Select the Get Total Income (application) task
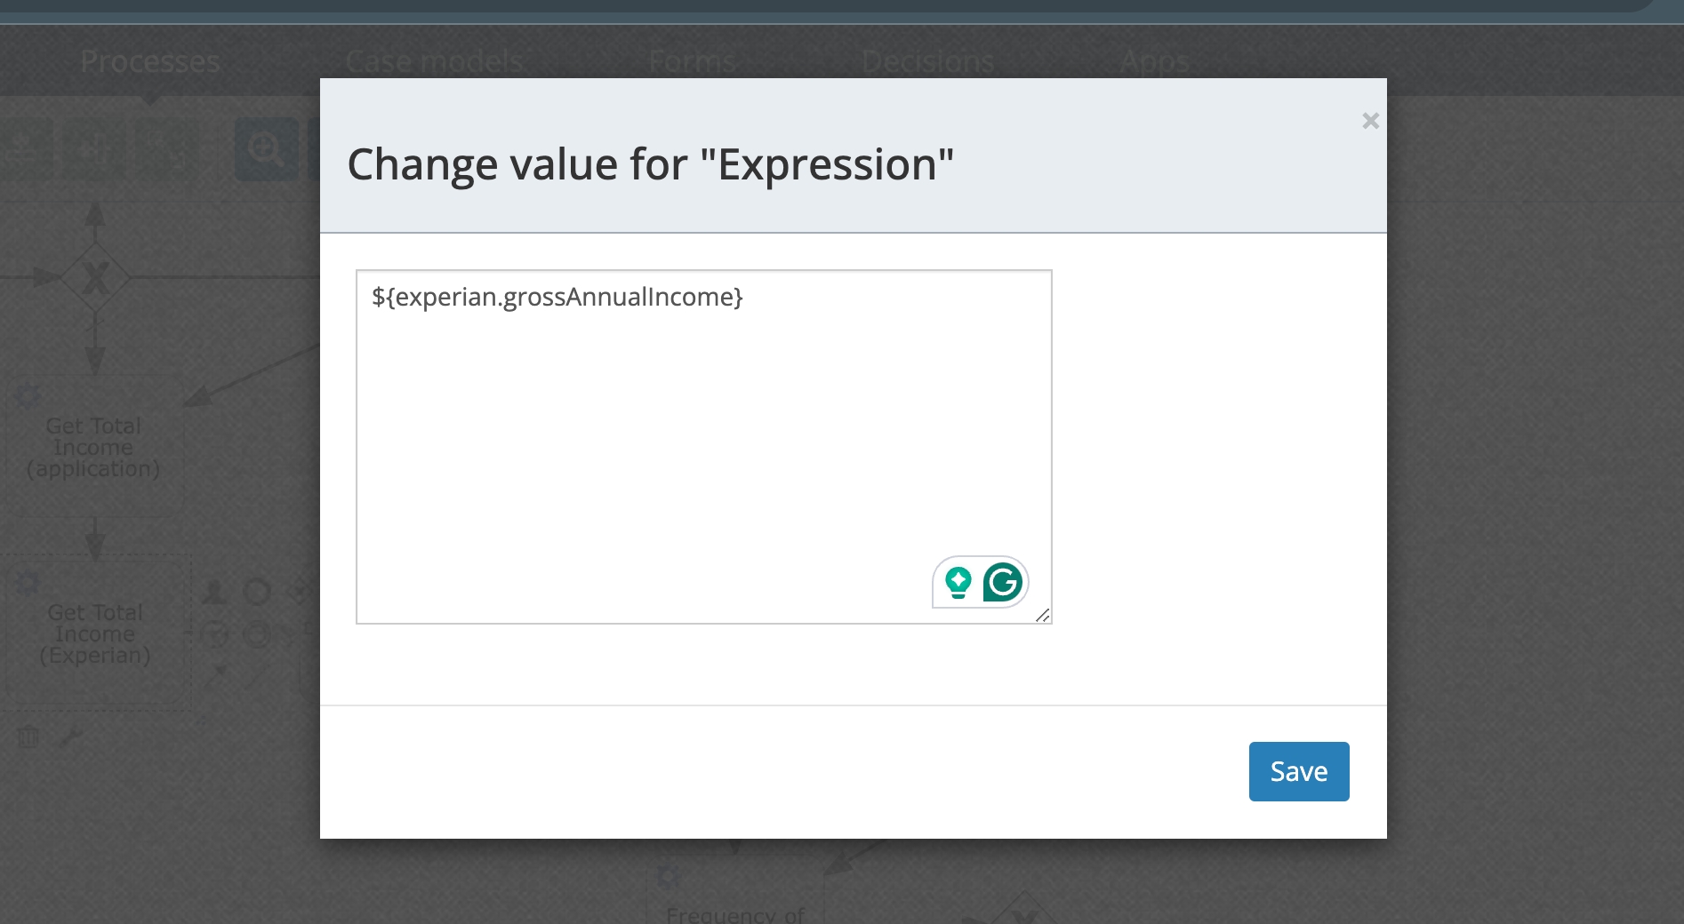 click(x=93, y=447)
